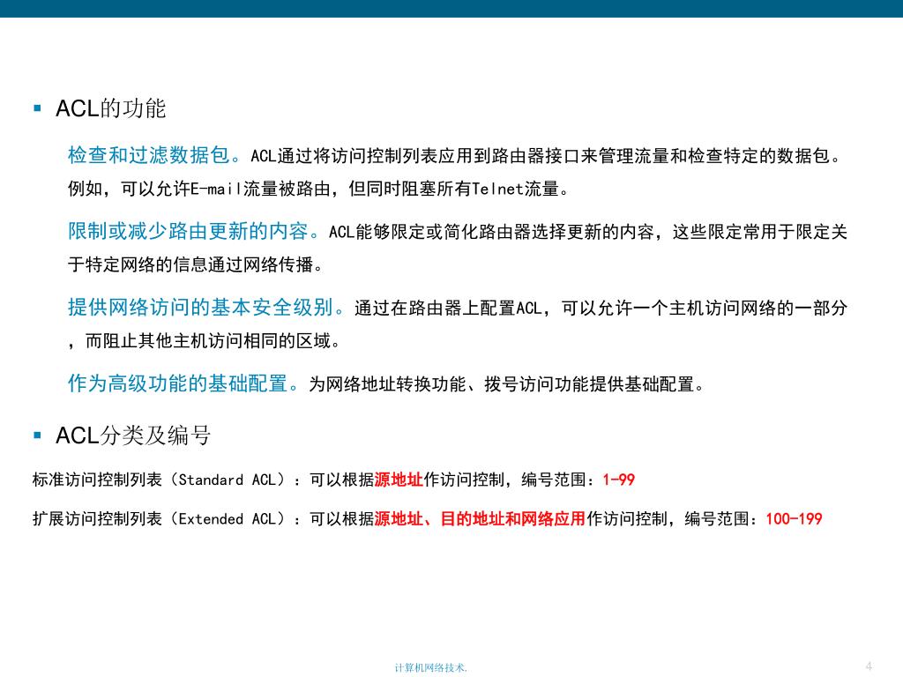Click the red number range "1-99"

pos(618,480)
